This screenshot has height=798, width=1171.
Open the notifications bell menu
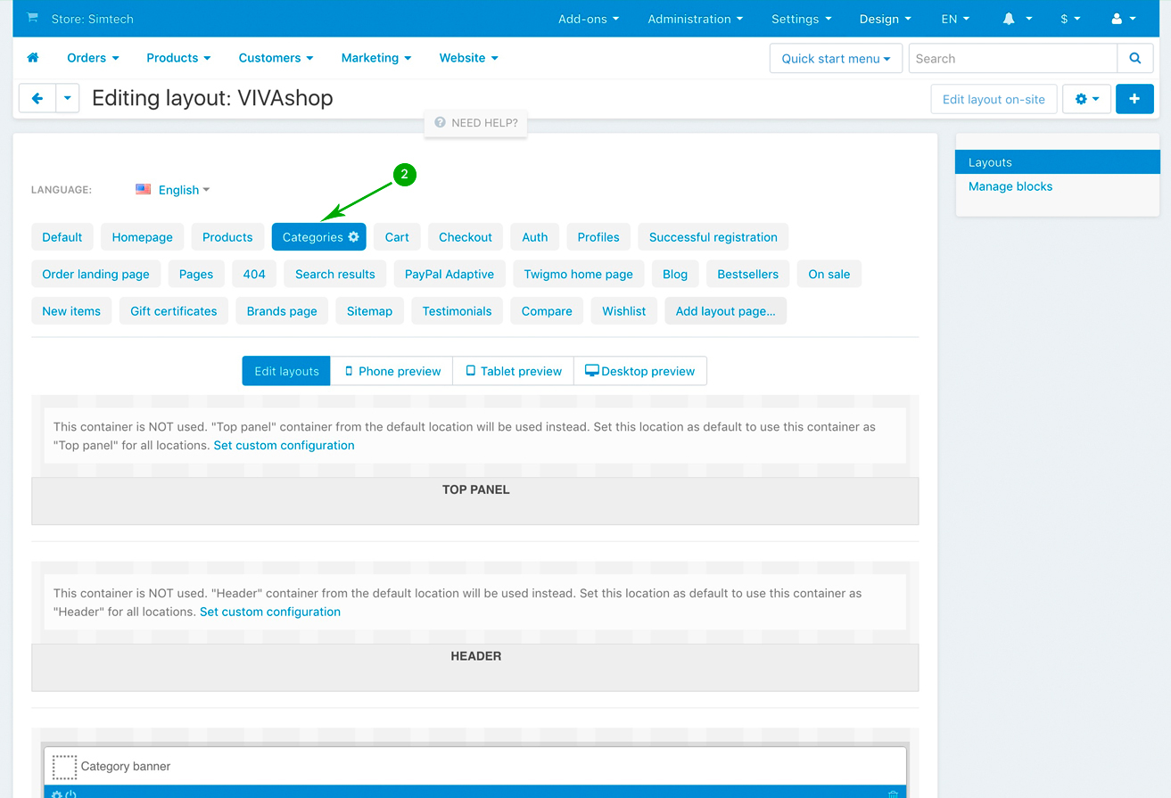tap(1016, 19)
